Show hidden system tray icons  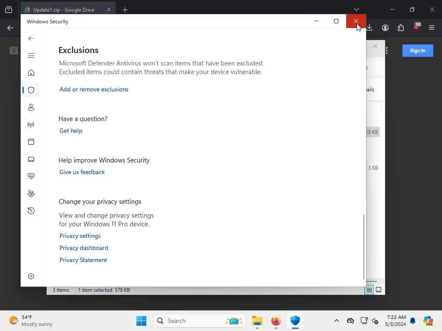click(337, 321)
